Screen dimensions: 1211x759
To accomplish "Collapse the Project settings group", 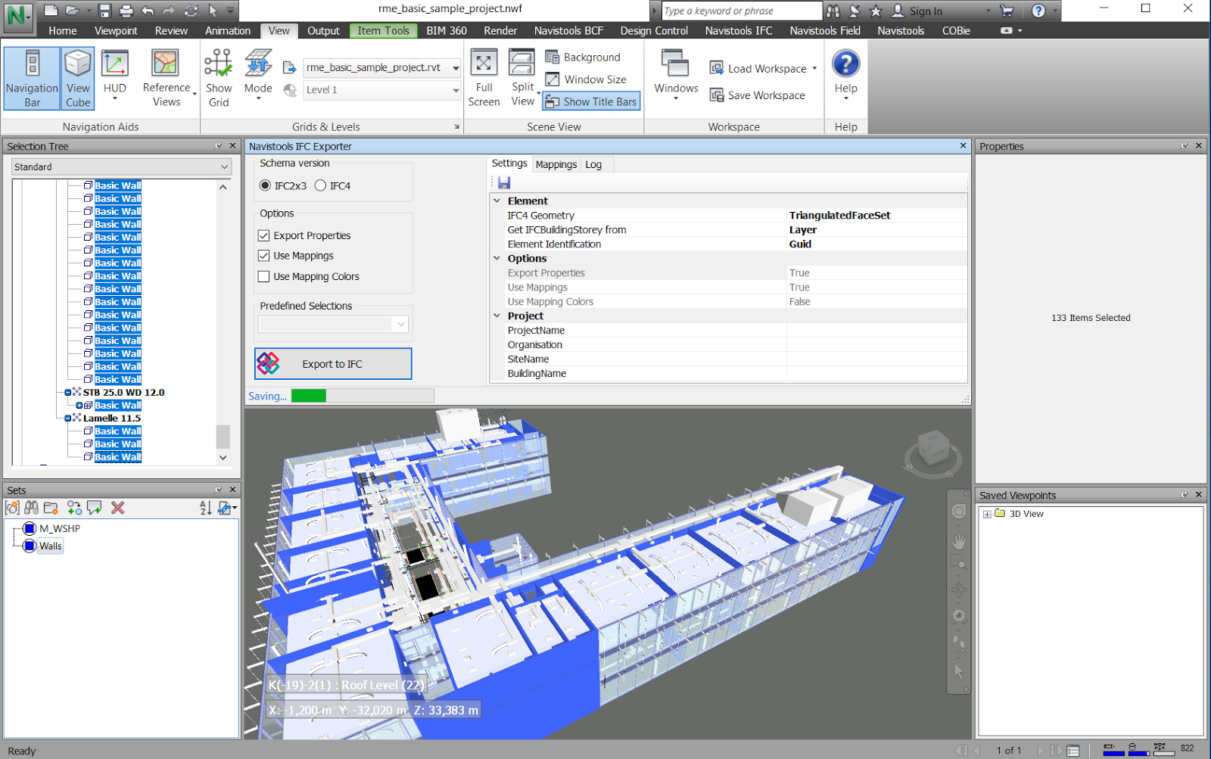I will (497, 316).
